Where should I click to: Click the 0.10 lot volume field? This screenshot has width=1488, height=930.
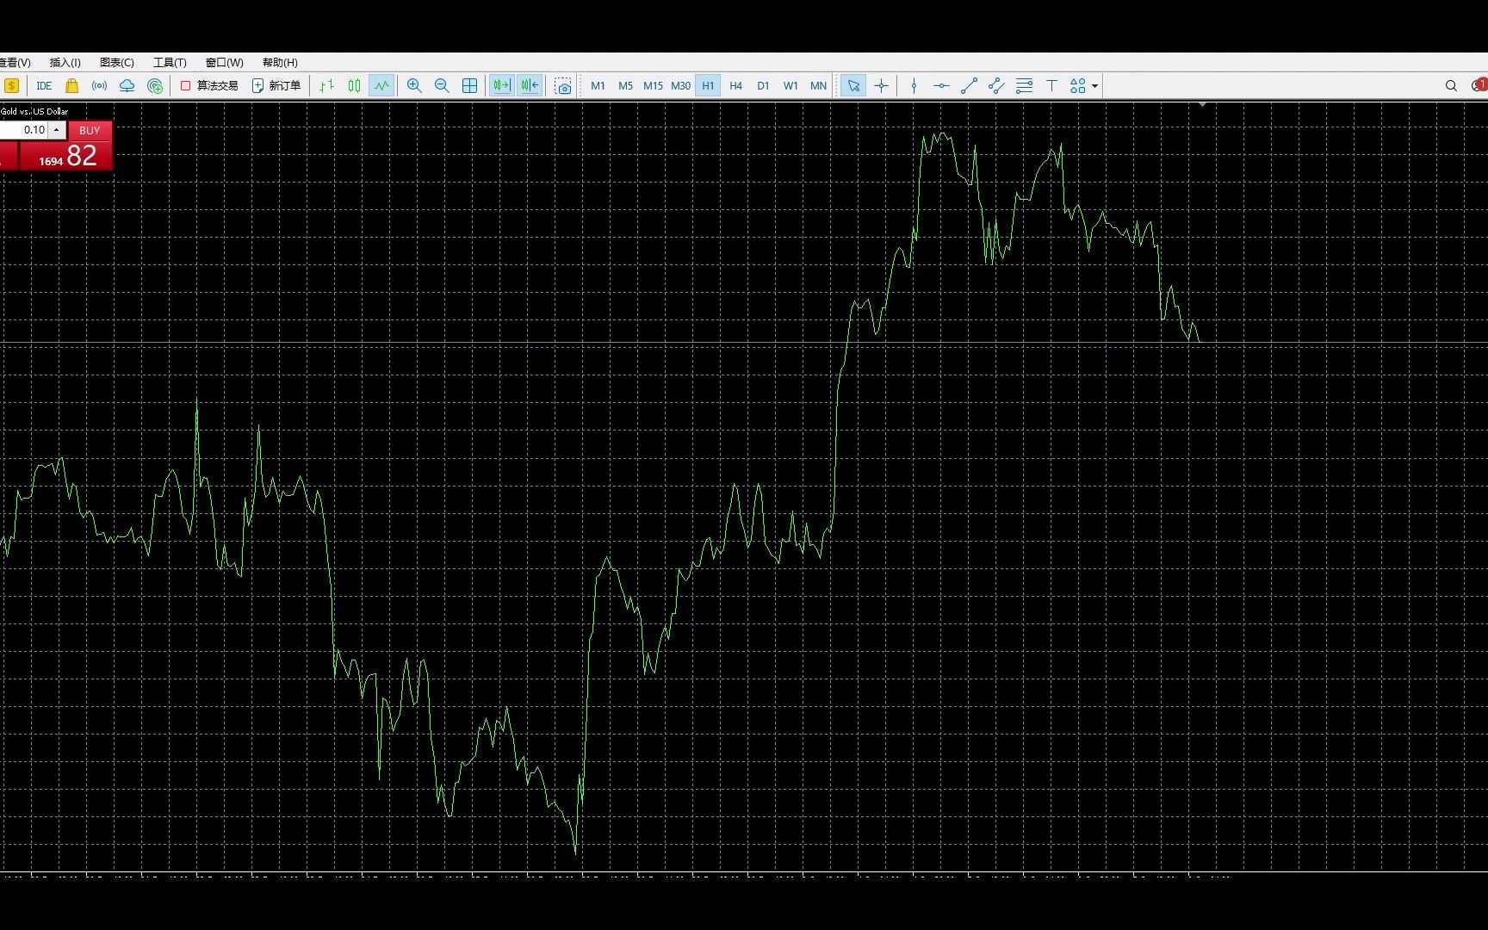pos(23,130)
